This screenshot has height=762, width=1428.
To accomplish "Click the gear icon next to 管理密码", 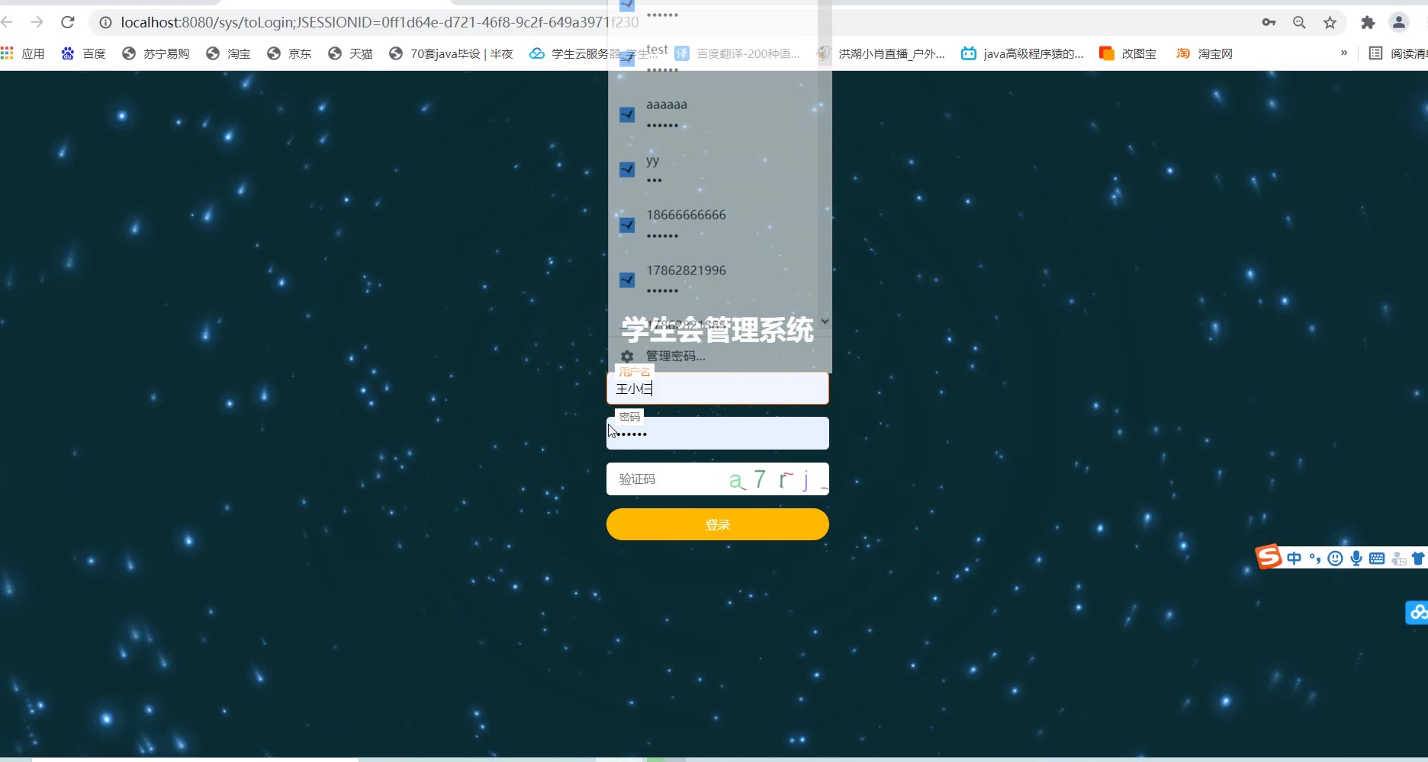I will tap(627, 356).
